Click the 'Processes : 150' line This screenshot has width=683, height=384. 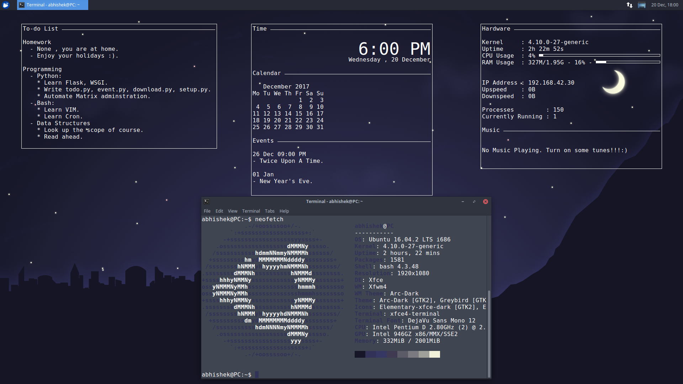point(523,110)
